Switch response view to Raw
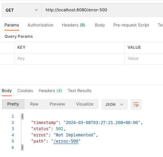 coord(34,104)
